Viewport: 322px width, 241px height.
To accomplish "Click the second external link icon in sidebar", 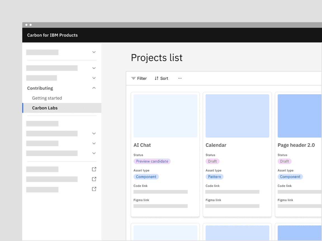I will click(94, 179).
